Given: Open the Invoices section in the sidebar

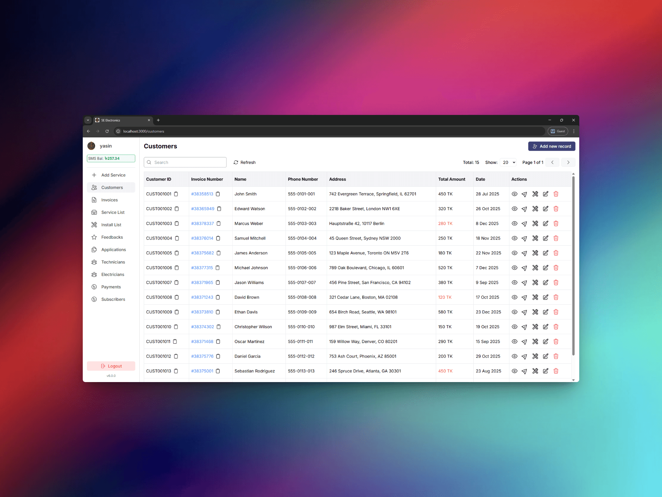Looking at the screenshot, I should pyautogui.click(x=109, y=199).
